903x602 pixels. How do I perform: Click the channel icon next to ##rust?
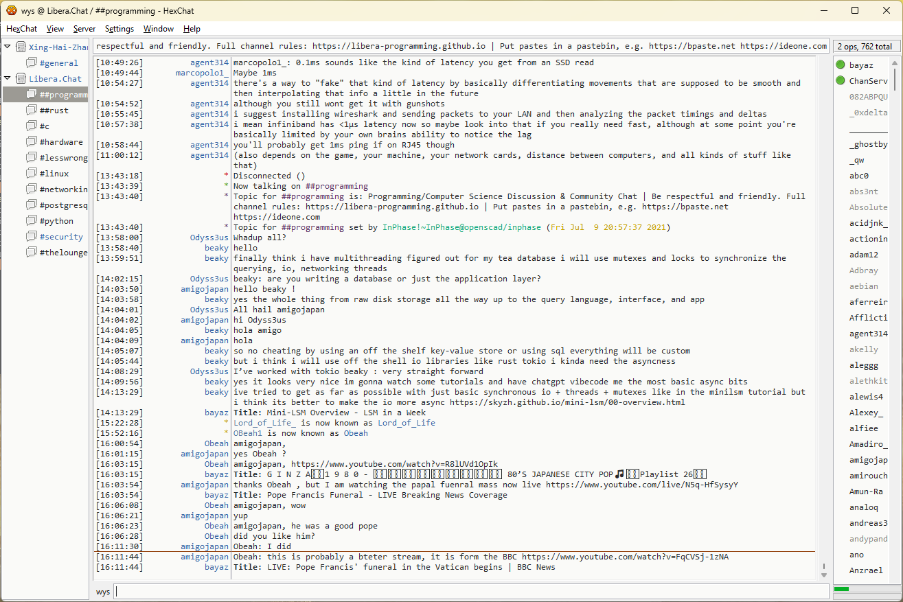pos(32,111)
